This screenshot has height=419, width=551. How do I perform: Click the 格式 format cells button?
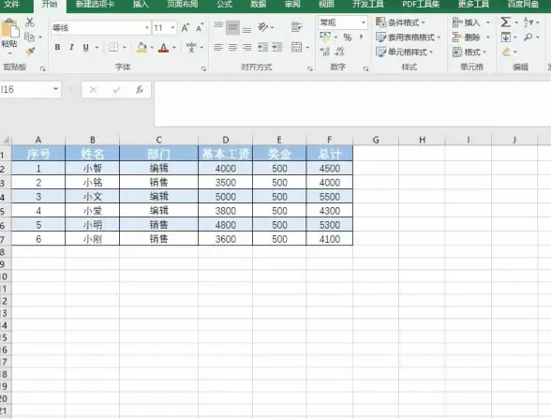coord(469,52)
